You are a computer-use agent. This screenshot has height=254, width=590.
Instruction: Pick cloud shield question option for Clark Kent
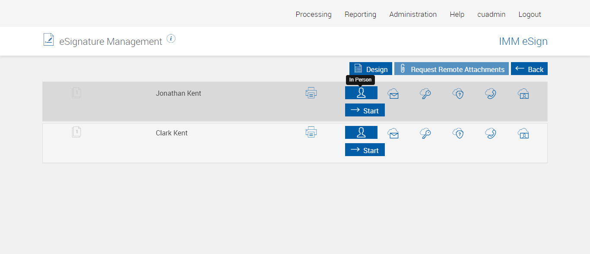pos(458,133)
